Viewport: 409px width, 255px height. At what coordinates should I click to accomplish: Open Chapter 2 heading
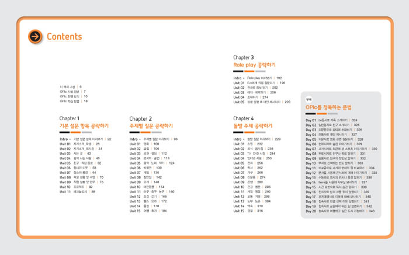[141, 118]
